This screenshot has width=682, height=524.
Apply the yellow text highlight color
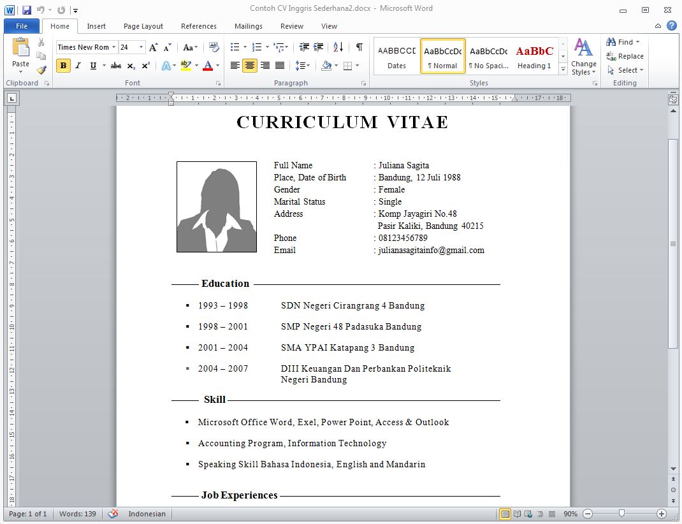point(186,66)
